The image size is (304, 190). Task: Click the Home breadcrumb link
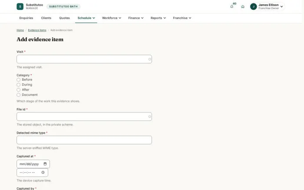point(20,30)
